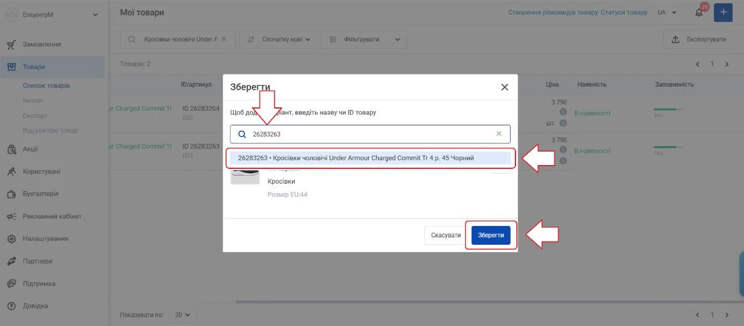The height and width of the screenshot is (326, 744).
Task: Open Товари menu item
Action: click(34, 67)
